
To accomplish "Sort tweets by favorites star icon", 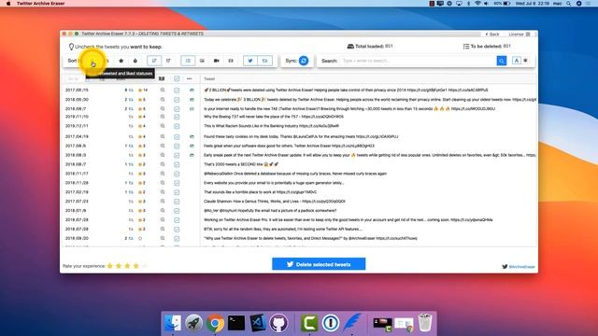I will click(x=121, y=61).
